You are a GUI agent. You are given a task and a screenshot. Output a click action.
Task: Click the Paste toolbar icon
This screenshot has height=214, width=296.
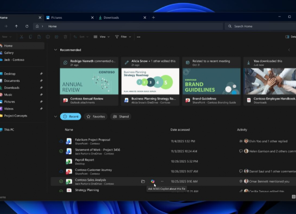39,37
